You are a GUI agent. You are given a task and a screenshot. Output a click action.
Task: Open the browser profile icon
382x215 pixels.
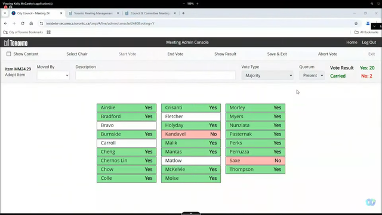(x=368, y=23)
